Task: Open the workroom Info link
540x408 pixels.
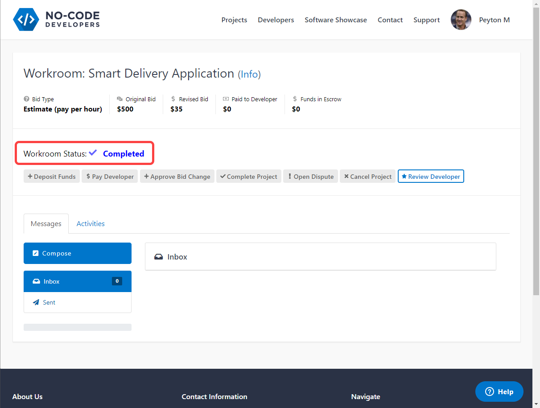Action: tap(249, 74)
